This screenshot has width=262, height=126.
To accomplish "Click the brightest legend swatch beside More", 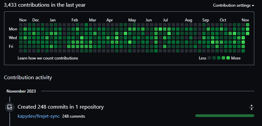I will tap(228, 58).
